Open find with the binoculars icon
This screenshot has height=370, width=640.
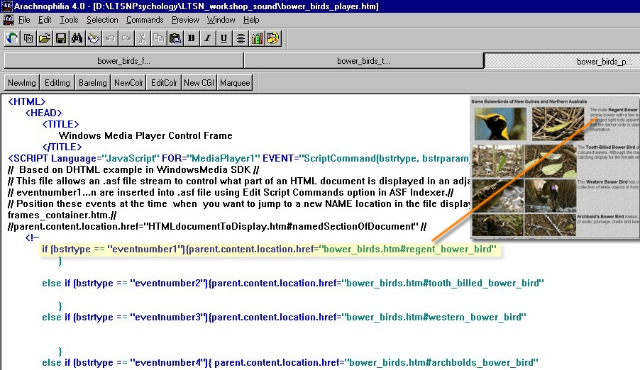[77, 38]
